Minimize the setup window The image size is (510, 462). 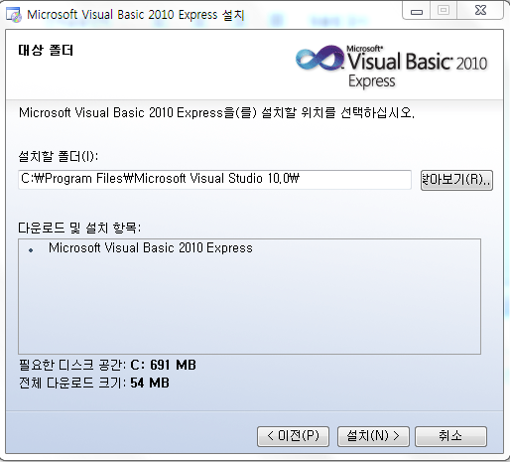click(x=417, y=11)
